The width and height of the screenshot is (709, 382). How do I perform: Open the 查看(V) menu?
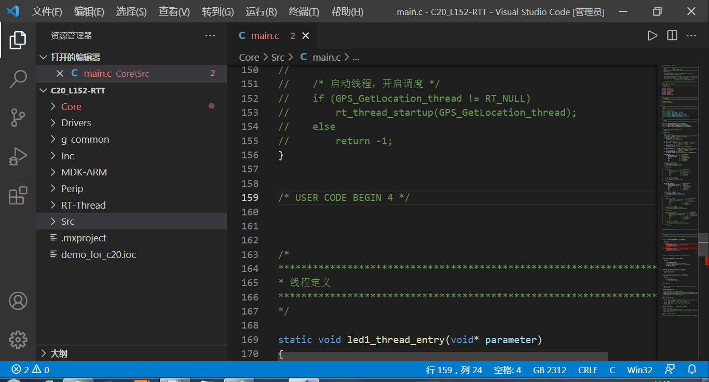174,11
